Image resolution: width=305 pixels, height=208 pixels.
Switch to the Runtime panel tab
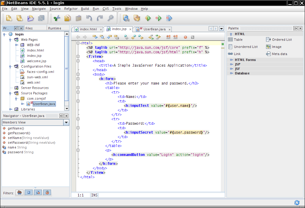coord(55,28)
